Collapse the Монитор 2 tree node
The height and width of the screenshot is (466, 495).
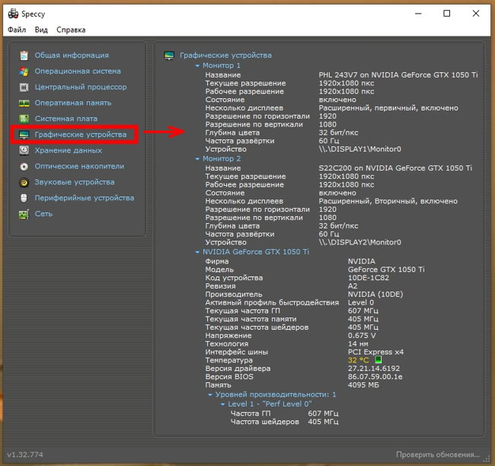point(197,159)
